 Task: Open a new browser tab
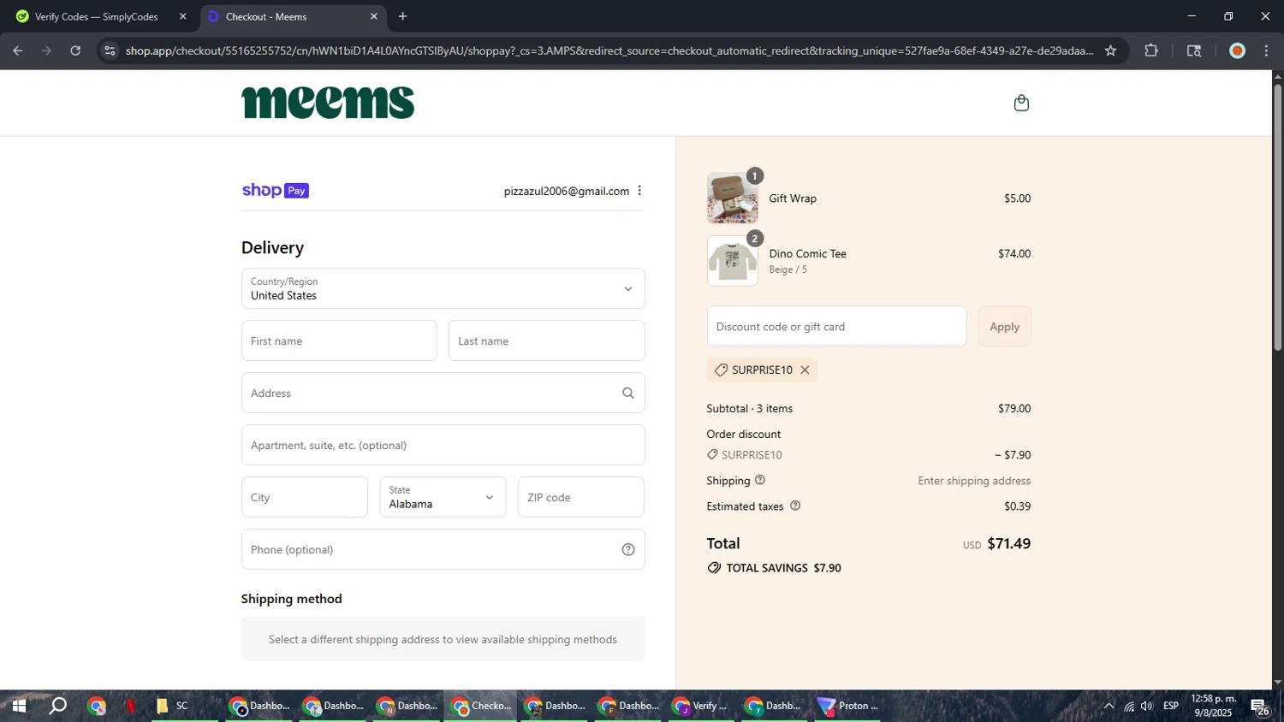(x=402, y=16)
